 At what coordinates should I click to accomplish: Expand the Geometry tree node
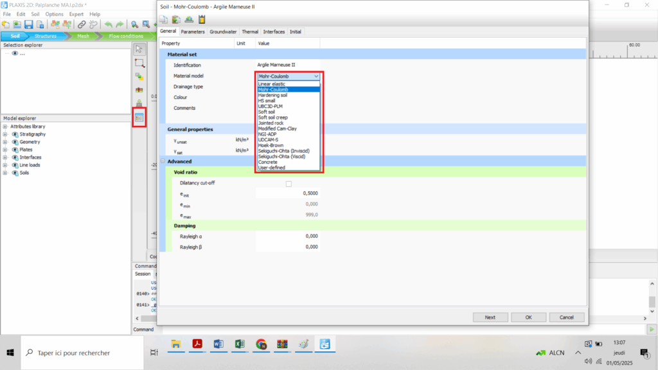click(5, 142)
